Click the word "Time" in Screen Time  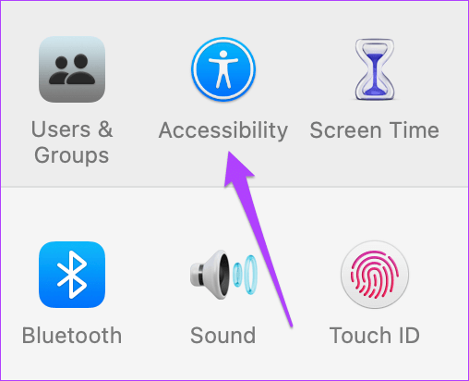pyautogui.click(x=411, y=130)
